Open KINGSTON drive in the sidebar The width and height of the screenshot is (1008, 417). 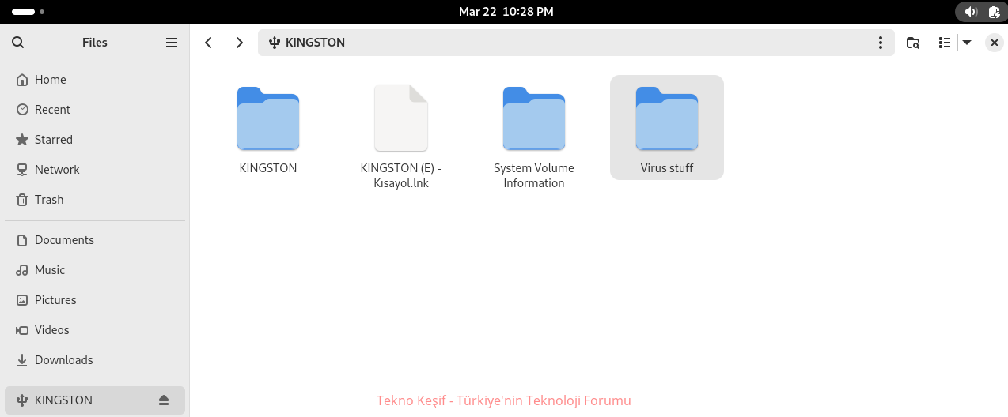pos(95,400)
